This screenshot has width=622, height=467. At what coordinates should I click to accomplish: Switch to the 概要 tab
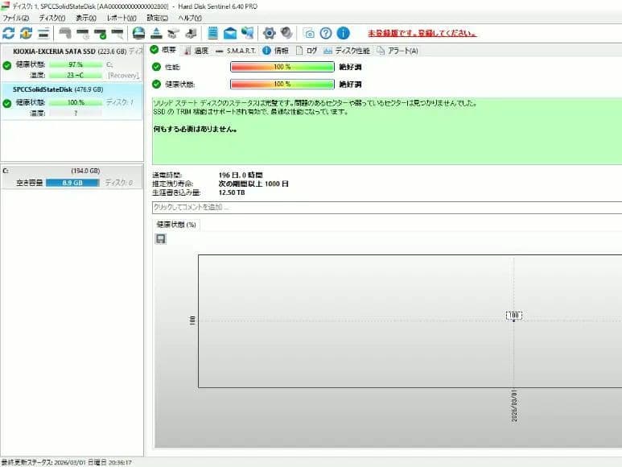(x=163, y=50)
